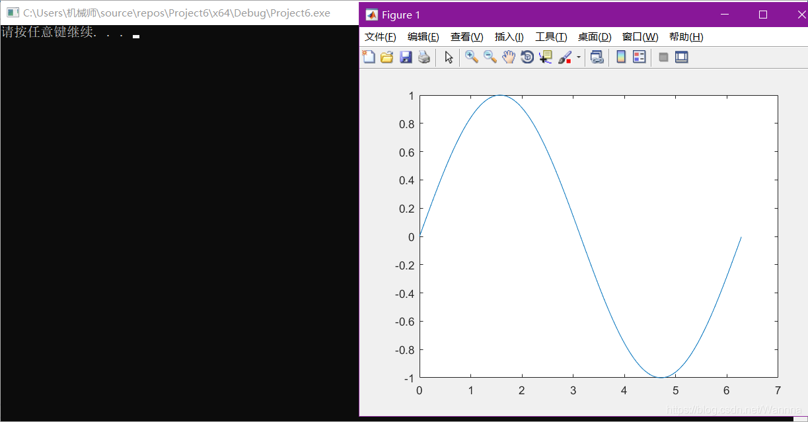Maximize the Figure 1 window
This screenshot has width=808, height=422.
click(x=763, y=15)
